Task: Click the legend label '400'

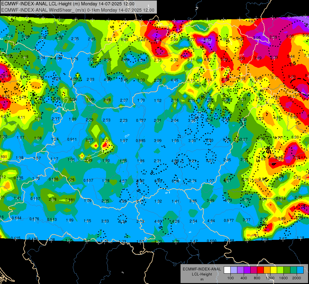Action: tap(244, 278)
